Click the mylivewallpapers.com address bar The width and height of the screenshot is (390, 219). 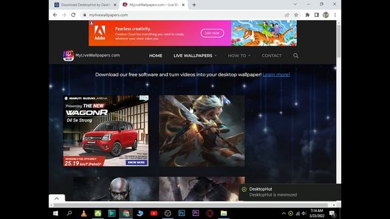(184, 15)
